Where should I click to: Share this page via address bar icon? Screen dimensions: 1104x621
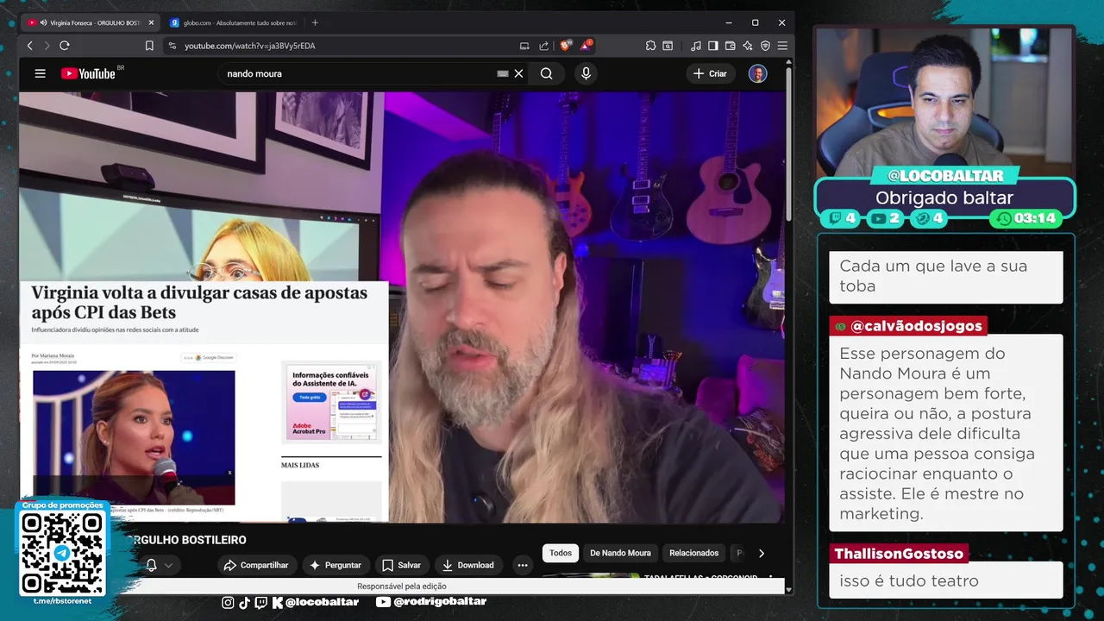(x=543, y=46)
